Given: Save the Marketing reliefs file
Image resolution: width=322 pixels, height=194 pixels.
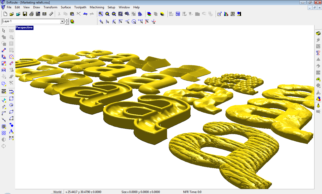Looking at the screenshot, I should click(x=25, y=14).
